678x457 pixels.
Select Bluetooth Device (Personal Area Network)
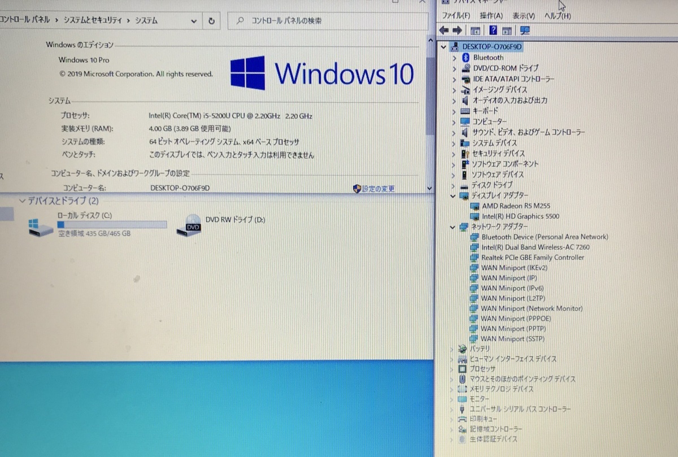coord(545,237)
